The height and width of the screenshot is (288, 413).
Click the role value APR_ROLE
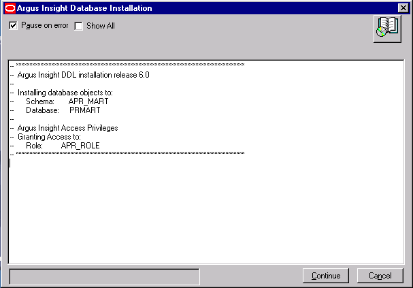pos(80,146)
